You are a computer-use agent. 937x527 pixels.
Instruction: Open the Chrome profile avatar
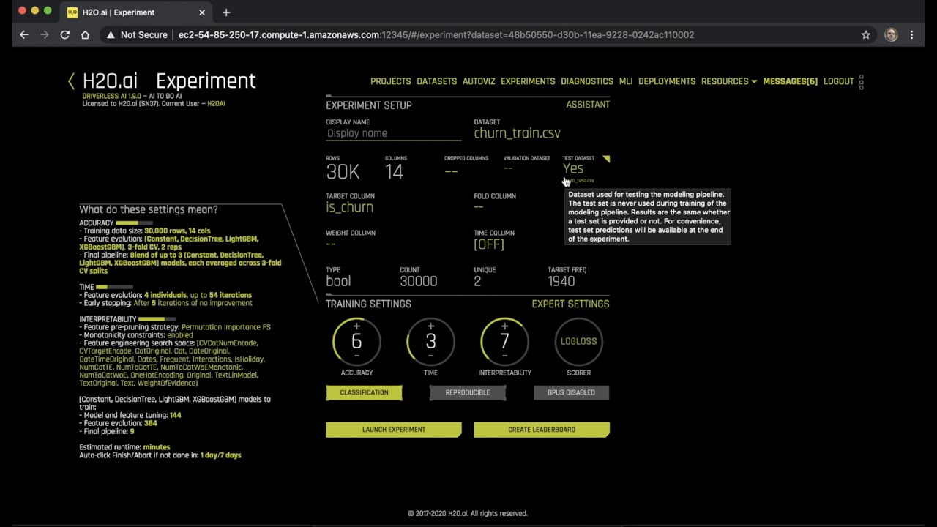pyautogui.click(x=891, y=34)
